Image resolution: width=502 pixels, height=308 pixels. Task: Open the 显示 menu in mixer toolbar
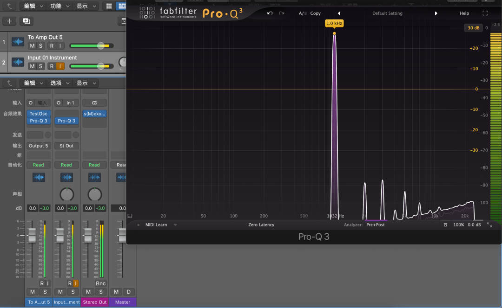click(x=85, y=83)
